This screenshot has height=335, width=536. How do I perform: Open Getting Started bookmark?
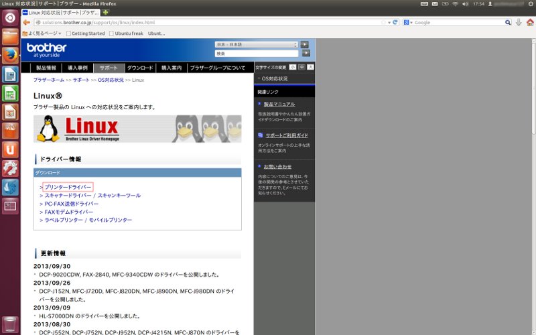[x=86, y=33]
